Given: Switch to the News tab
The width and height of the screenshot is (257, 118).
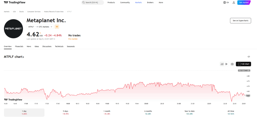Looking at the screenshot, I should pos(29,47).
